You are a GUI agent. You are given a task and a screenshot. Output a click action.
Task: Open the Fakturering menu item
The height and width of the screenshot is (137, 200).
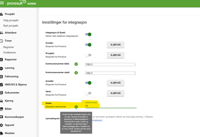pos(11,76)
